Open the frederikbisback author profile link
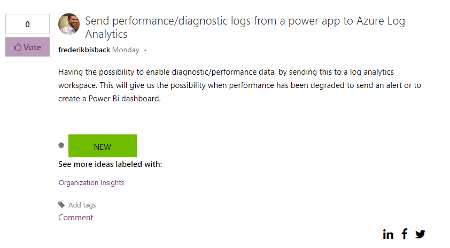The image size is (450, 248). point(84,50)
